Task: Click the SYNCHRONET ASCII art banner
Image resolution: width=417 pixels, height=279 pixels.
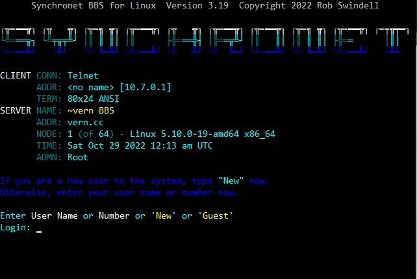Action: pos(205,40)
